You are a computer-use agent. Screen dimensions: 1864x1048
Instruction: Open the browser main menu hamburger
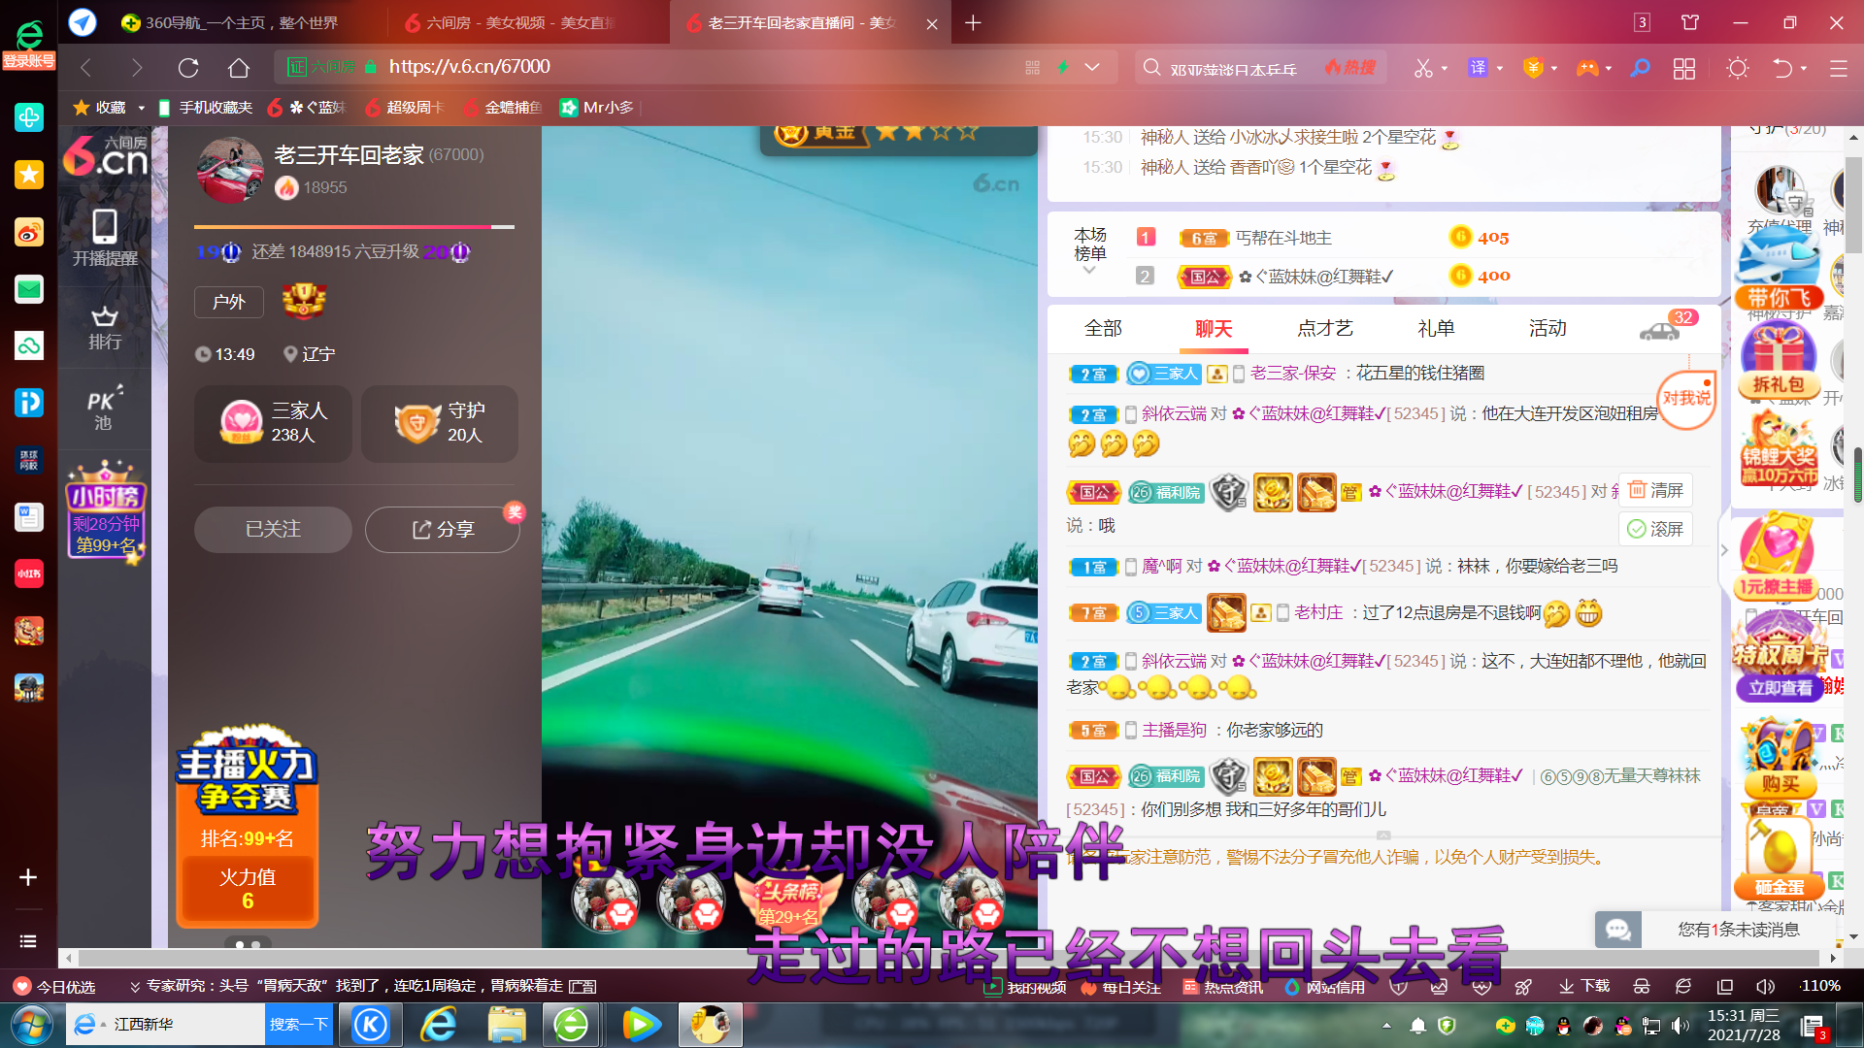point(1838,68)
